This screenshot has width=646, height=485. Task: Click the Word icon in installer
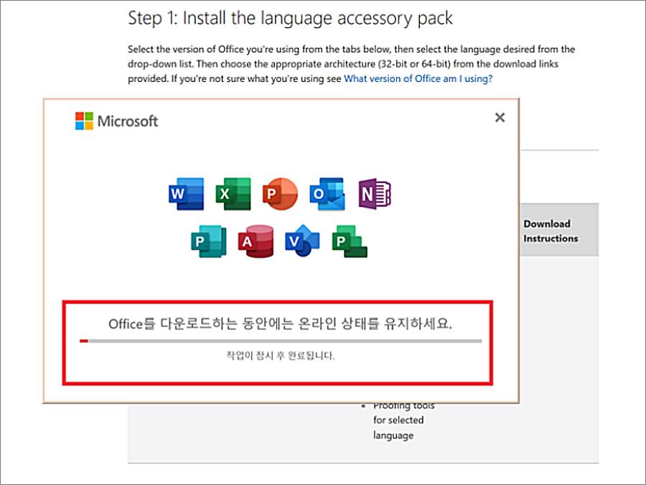click(x=187, y=194)
